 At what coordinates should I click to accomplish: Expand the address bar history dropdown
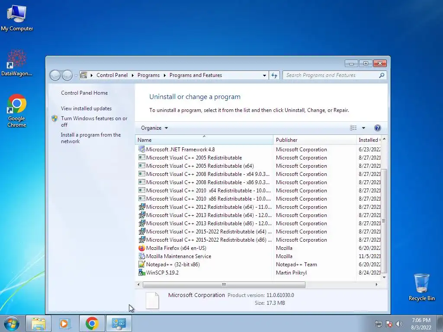[264, 75]
